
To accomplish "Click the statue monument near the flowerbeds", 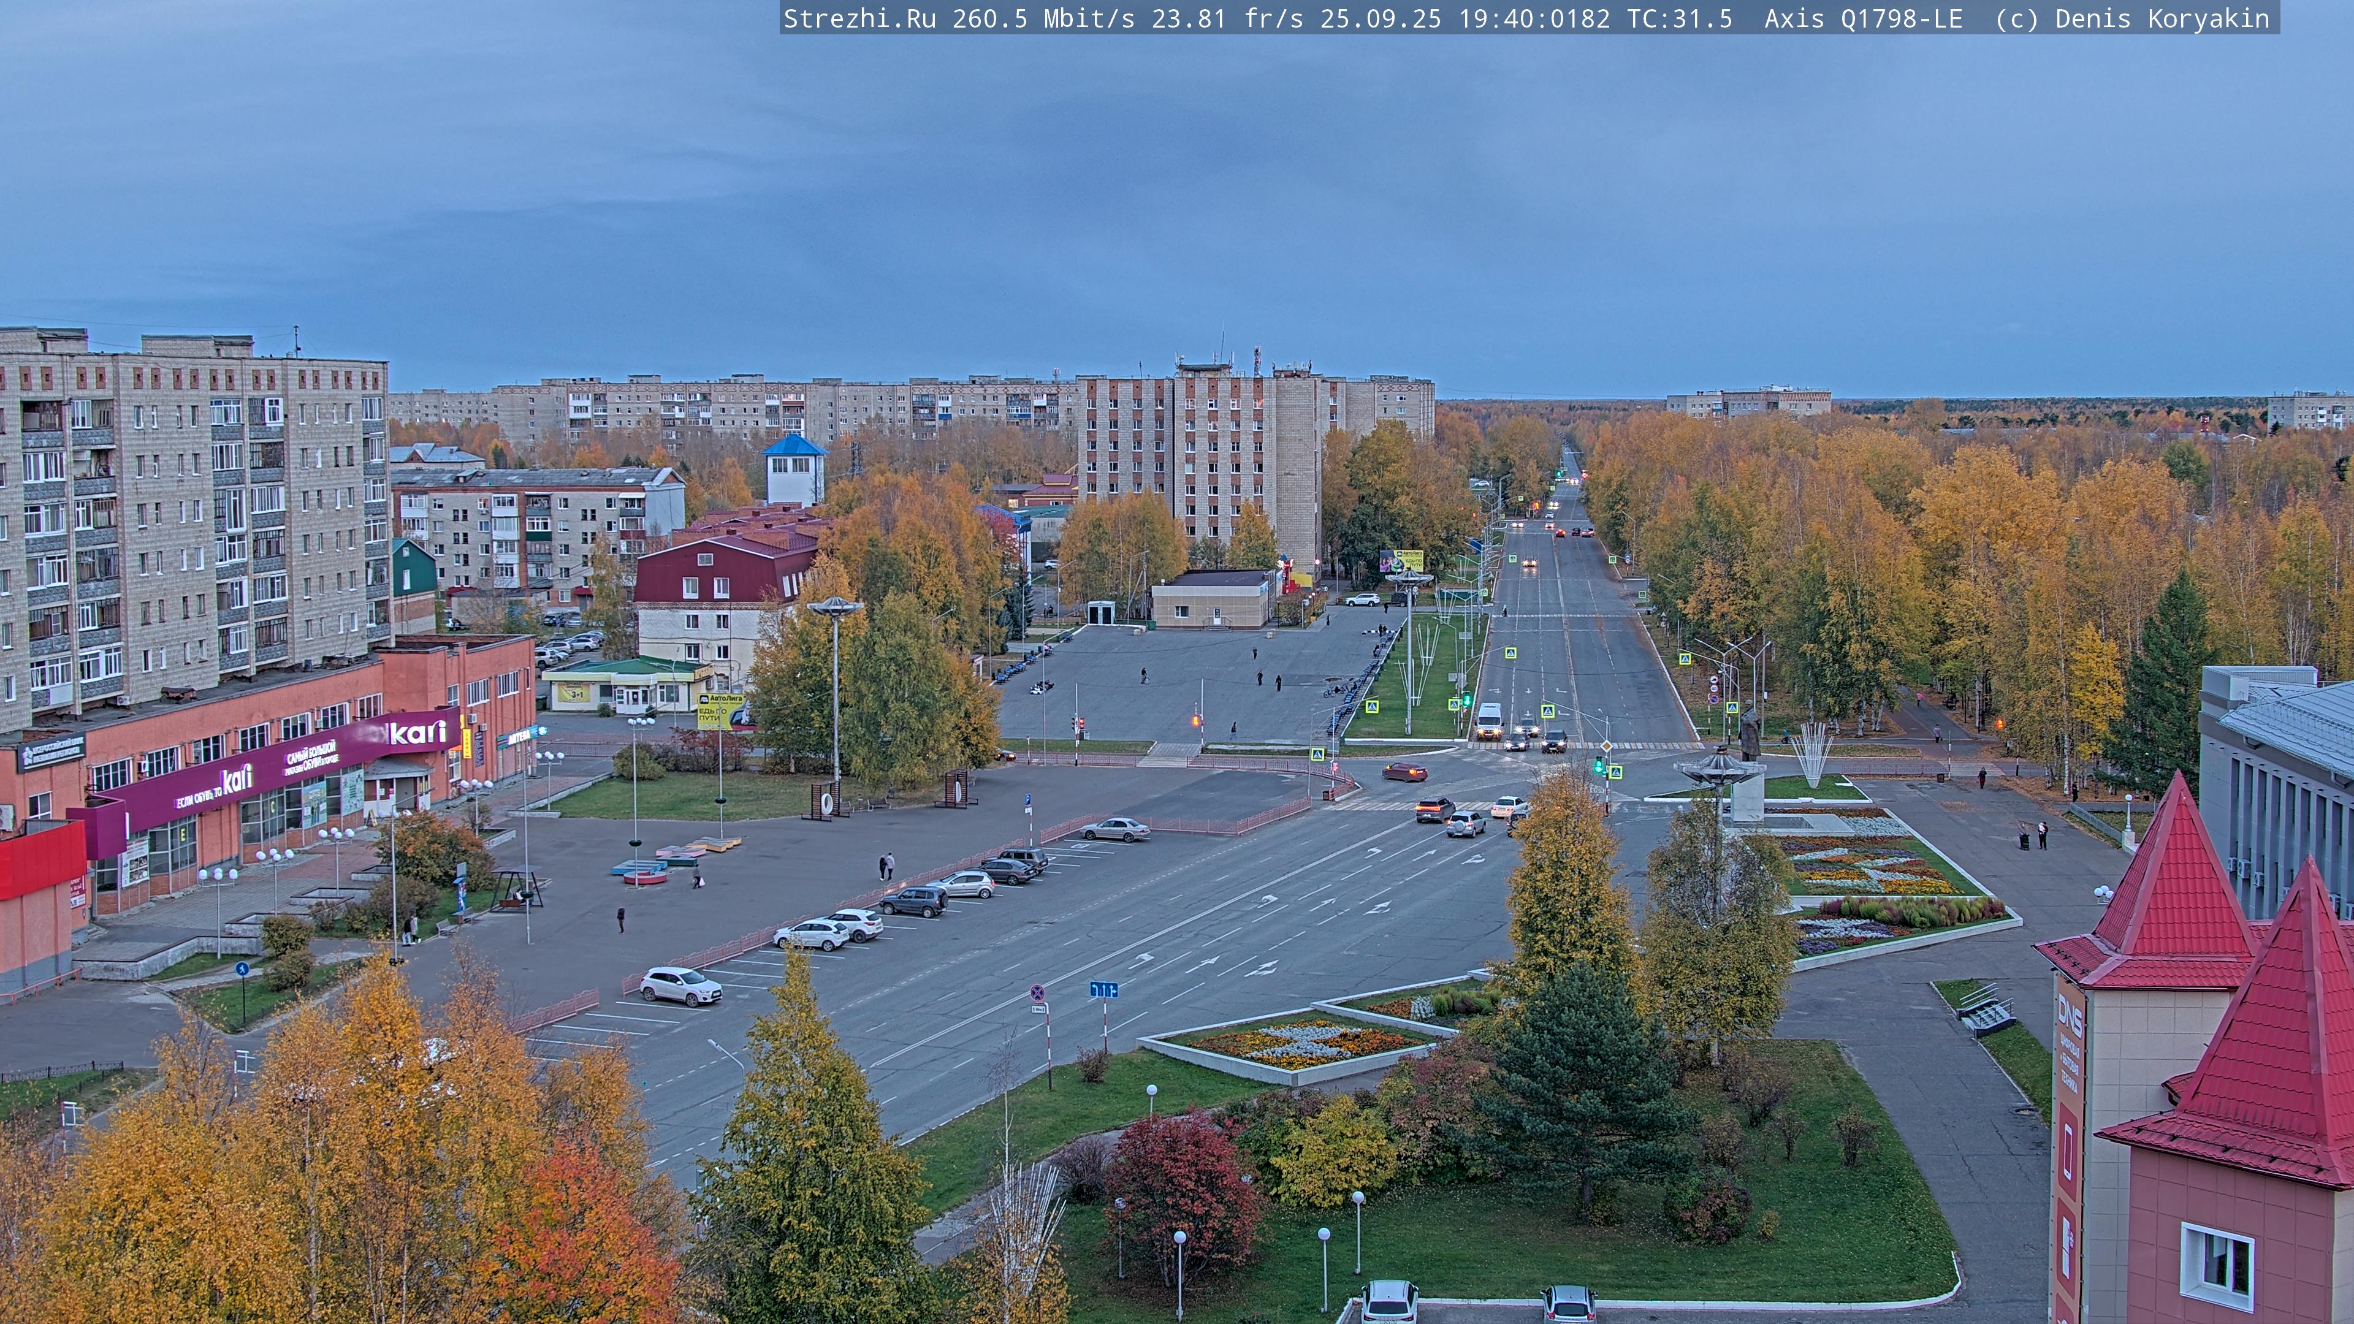I will click(1750, 733).
